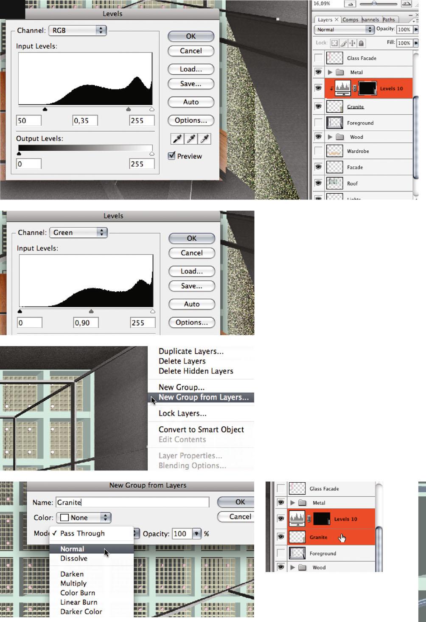Screen dimensions: 426x622
Task: Open the Fill 100% arrow popup
Action: [x=415, y=43]
